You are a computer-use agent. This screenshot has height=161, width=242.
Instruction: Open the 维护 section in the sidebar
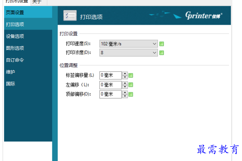10,72
